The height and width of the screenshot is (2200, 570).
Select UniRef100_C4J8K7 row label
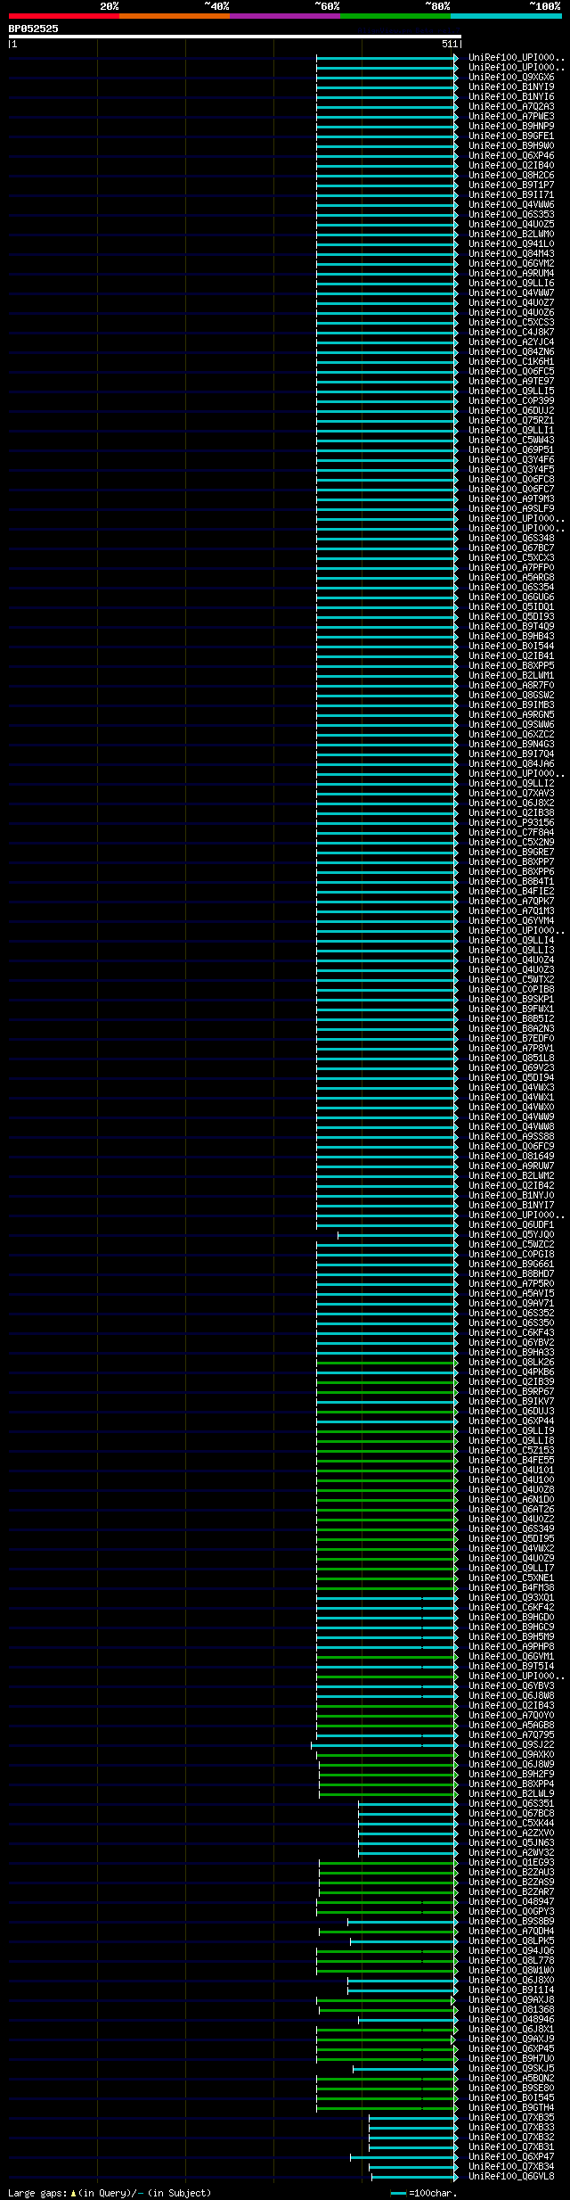511,333
